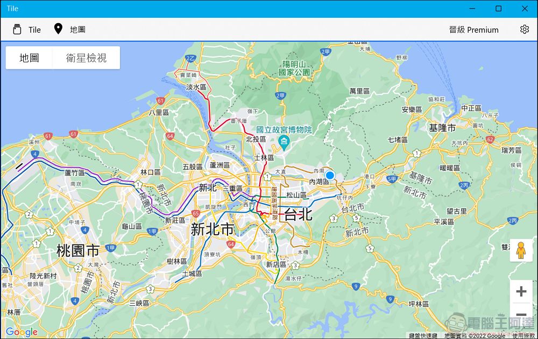Zoom out the map with minus button
The image size is (538, 339).
coord(521,314)
